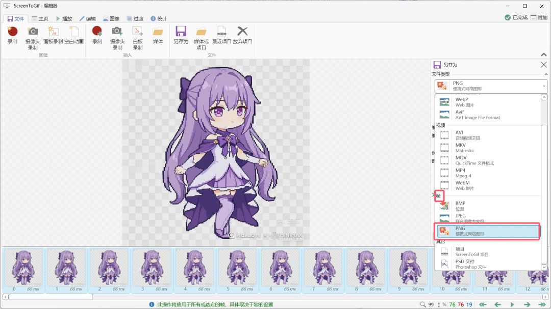551x309 pixels.
Task: Select frame 4 thumbnail
Action: [x=194, y=270]
